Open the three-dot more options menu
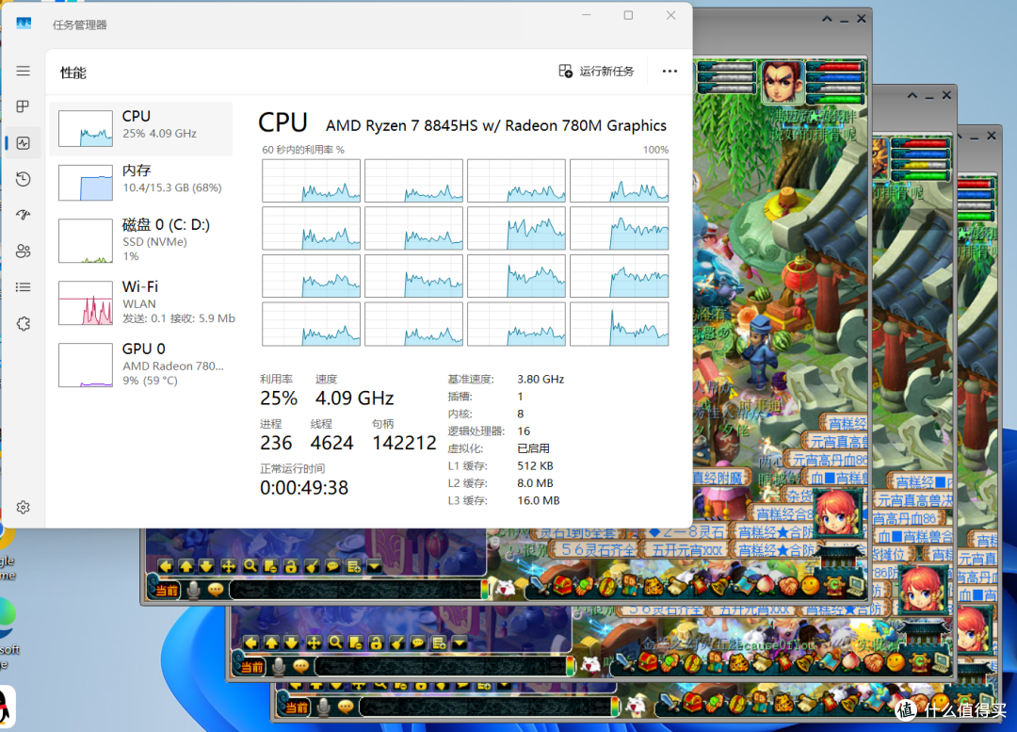 point(670,71)
